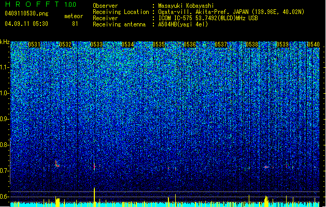Click the 0535 time marker
Screen dimensions: 326x207
159,45
